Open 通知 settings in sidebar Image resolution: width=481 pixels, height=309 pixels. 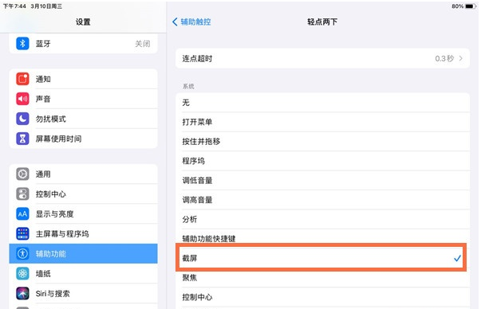(x=84, y=79)
